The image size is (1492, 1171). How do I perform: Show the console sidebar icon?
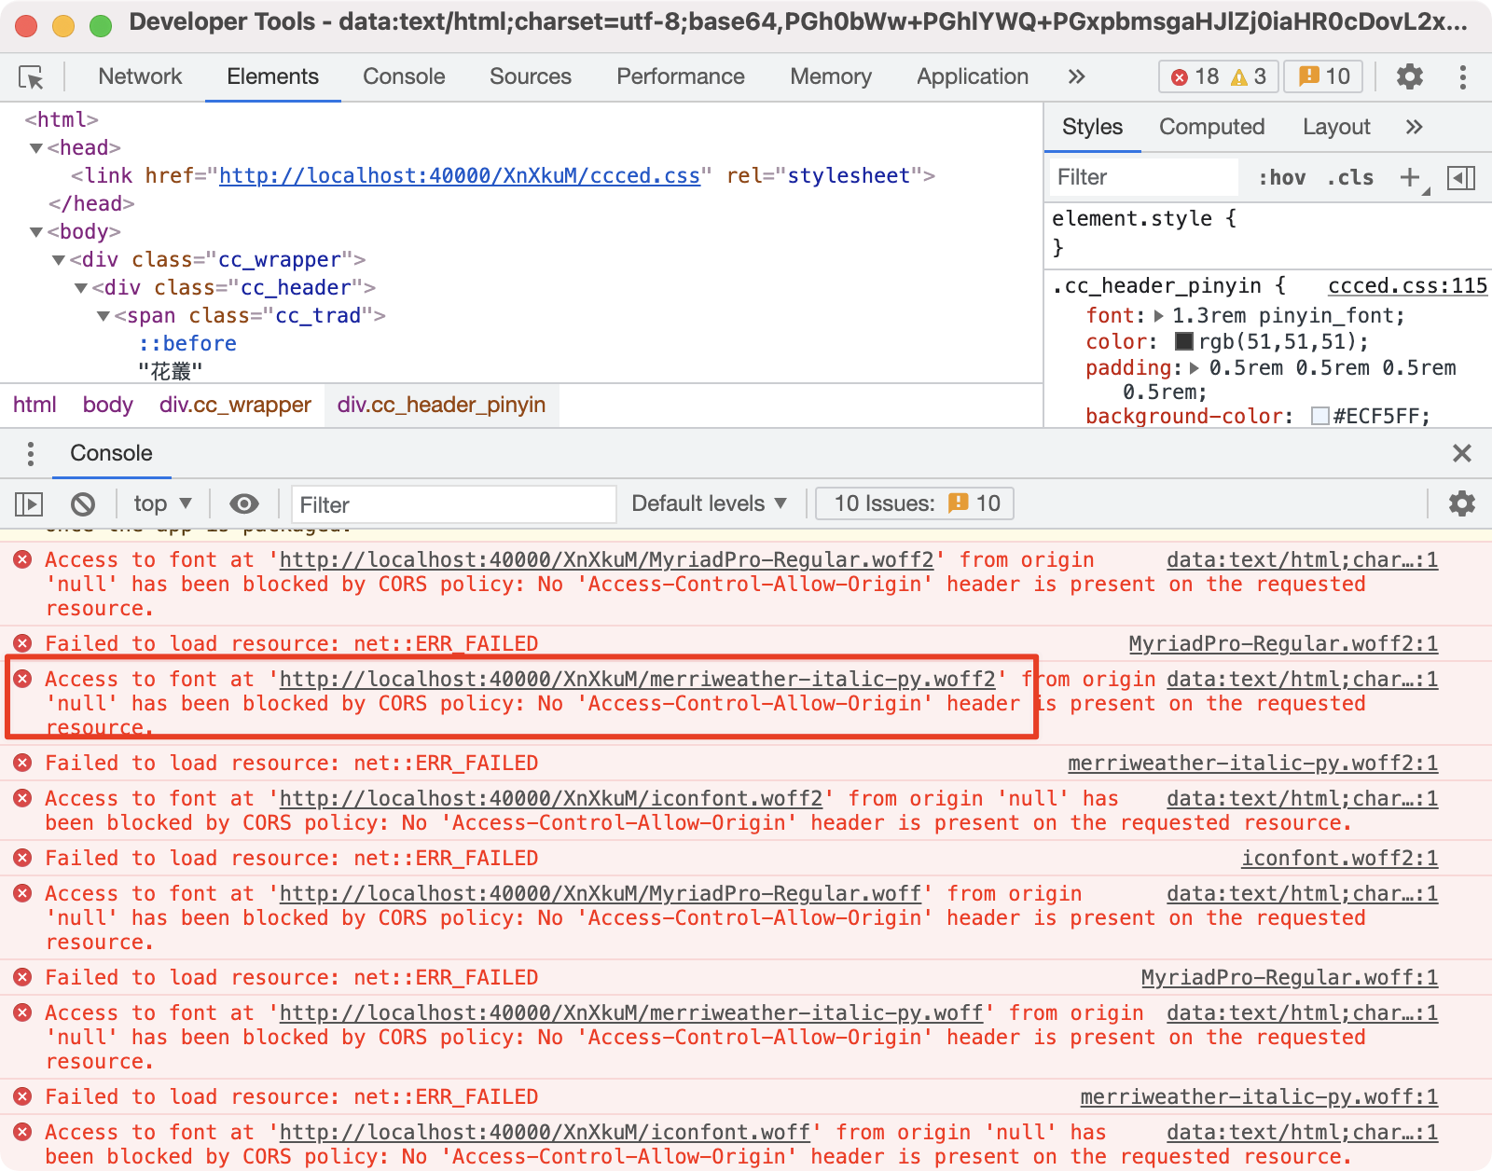29,504
